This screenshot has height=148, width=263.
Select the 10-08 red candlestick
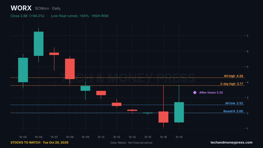pyautogui.click(x=70, y=69)
